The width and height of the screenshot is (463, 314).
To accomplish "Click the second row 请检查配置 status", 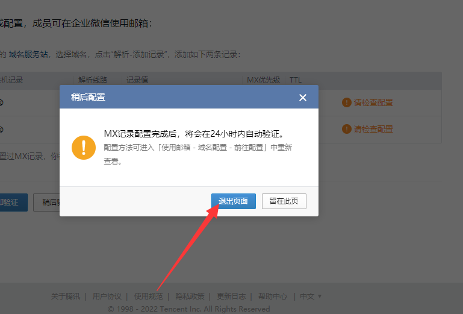I will pyautogui.click(x=373, y=129).
